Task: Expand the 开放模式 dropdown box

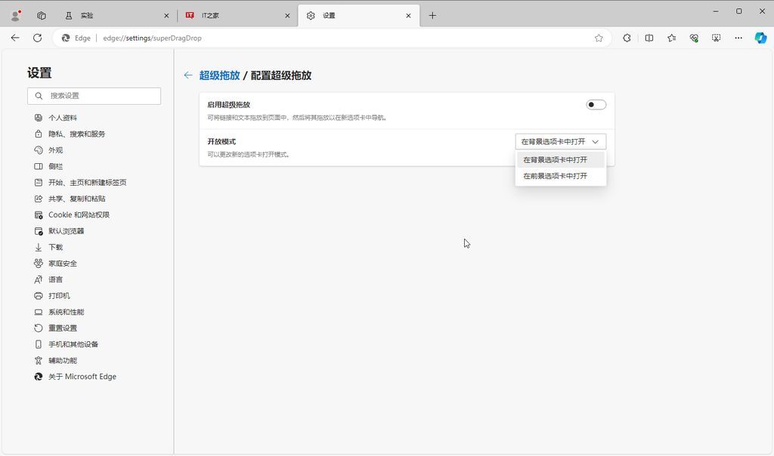Action: click(x=560, y=141)
